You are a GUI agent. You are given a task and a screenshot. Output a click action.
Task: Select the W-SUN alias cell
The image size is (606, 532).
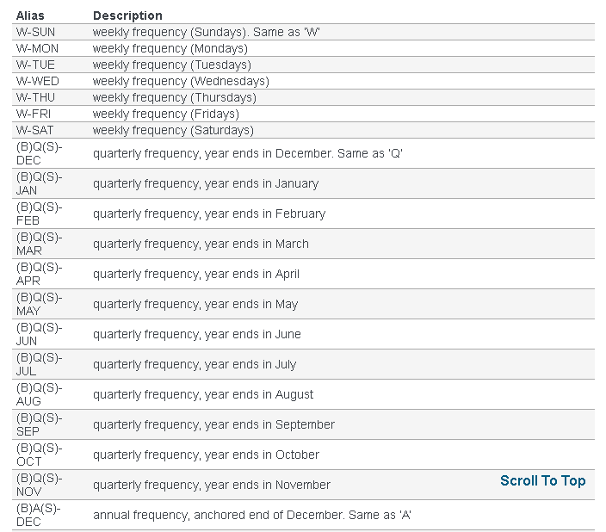click(x=36, y=32)
